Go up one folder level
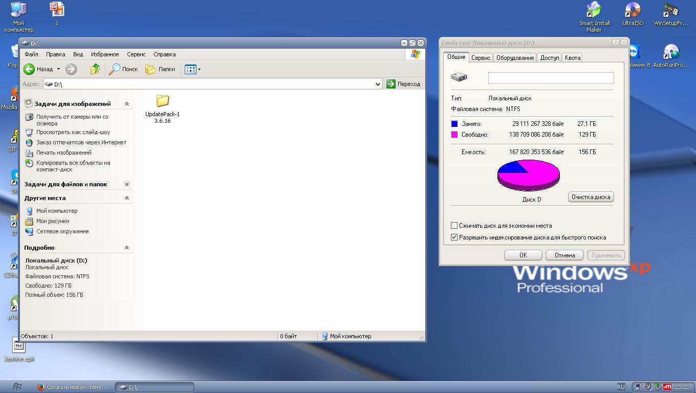Screen dimensions: 696x393 pyautogui.click(x=95, y=69)
